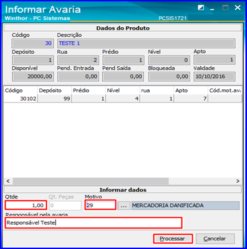Select the Apto column header in grid
The width and height of the screenshot is (247, 249).
point(191,90)
